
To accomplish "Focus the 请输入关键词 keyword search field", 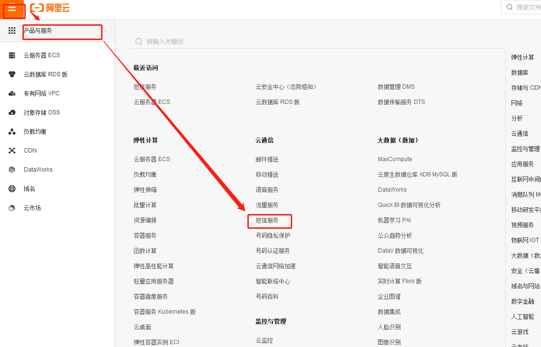I will [x=317, y=41].
